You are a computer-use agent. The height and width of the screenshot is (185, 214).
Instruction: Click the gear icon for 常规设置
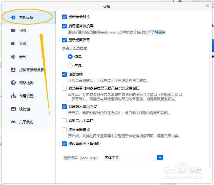tap(13, 17)
